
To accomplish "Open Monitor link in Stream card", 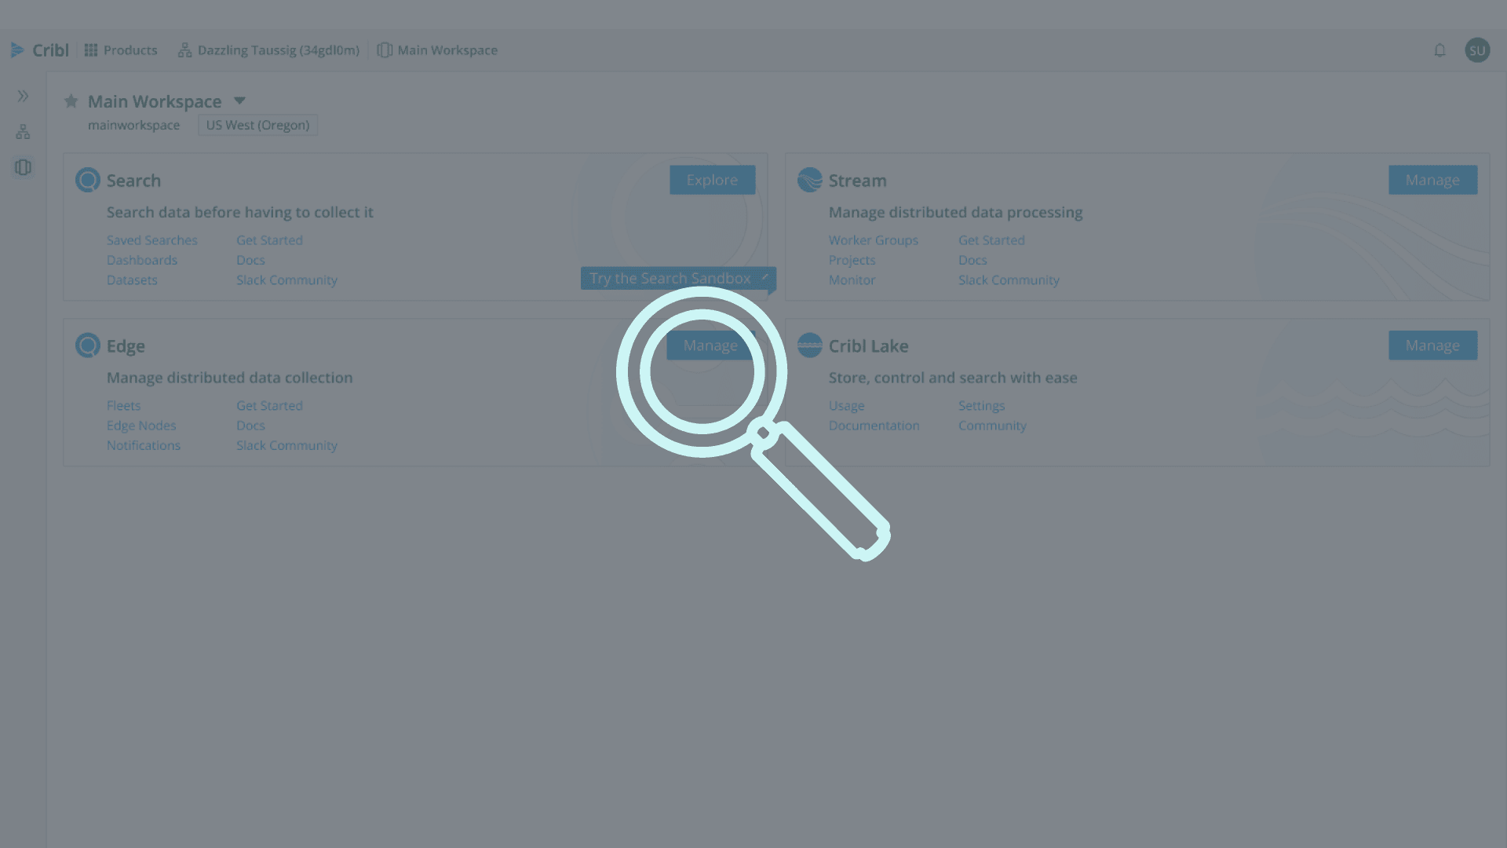I will click(852, 280).
